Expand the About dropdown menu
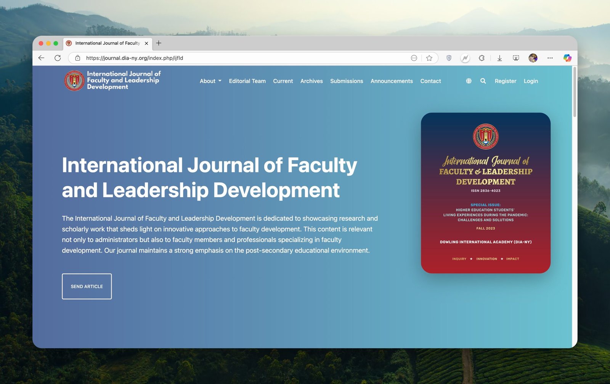 tap(210, 81)
